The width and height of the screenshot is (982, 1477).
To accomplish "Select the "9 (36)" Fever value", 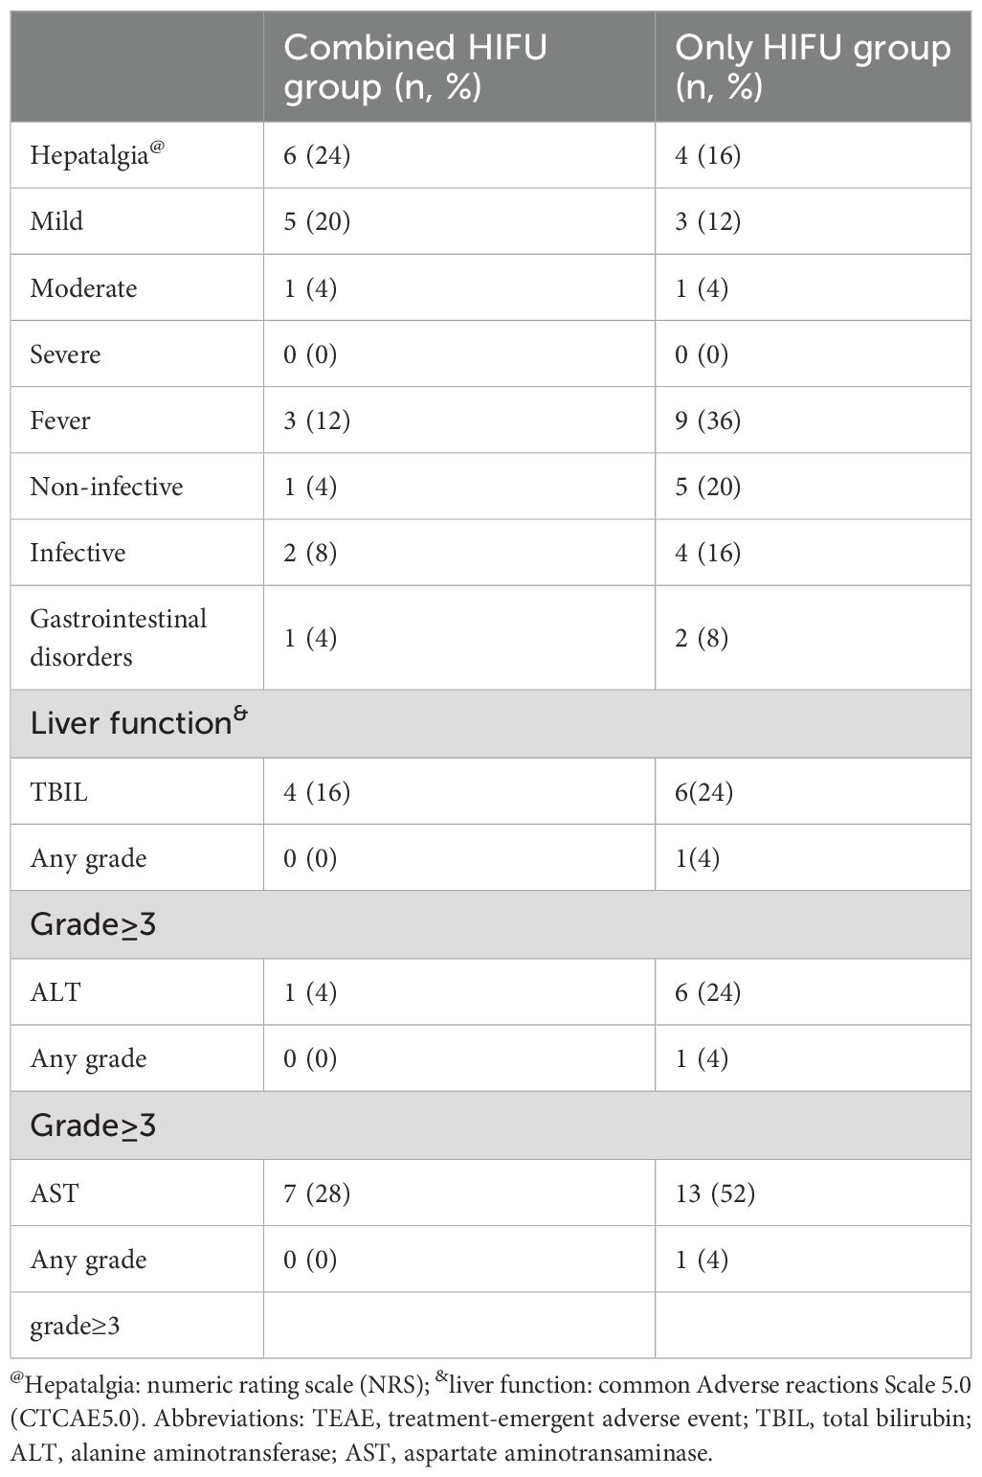I will pyautogui.click(x=707, y=420).
